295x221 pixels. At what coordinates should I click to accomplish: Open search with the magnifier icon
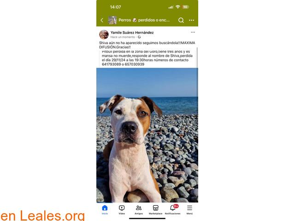pos(181,20)
